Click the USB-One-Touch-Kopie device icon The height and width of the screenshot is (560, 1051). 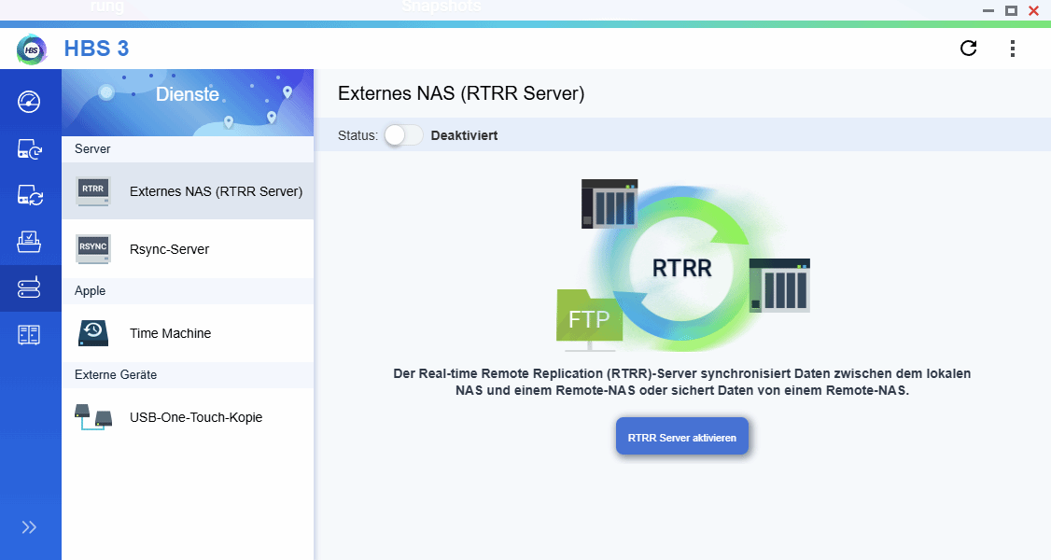tap(92, 416)
